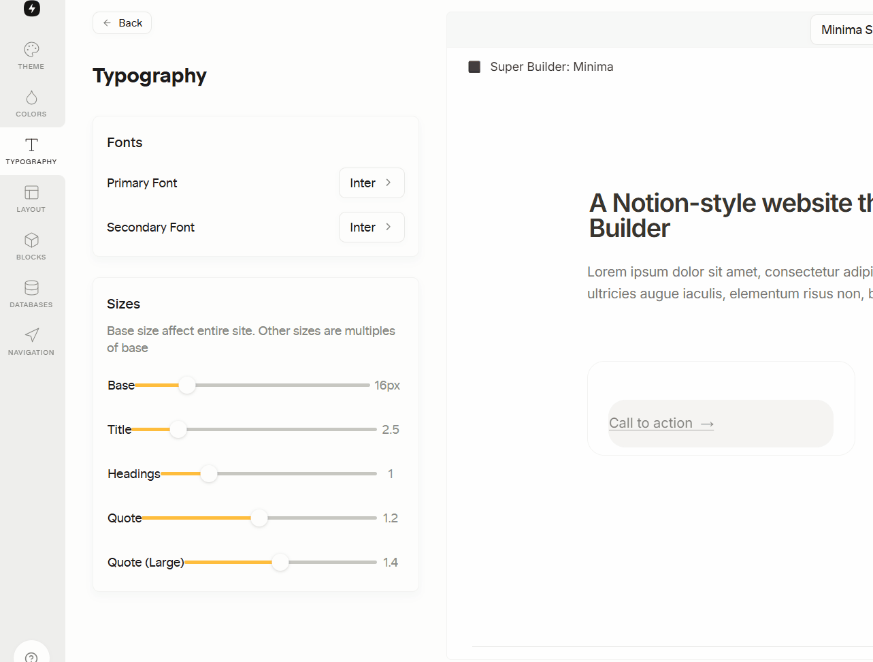The width and height of the screenshot is (873, 662).
Task: Open the Layout panel icon
Action: click(31, 192)
